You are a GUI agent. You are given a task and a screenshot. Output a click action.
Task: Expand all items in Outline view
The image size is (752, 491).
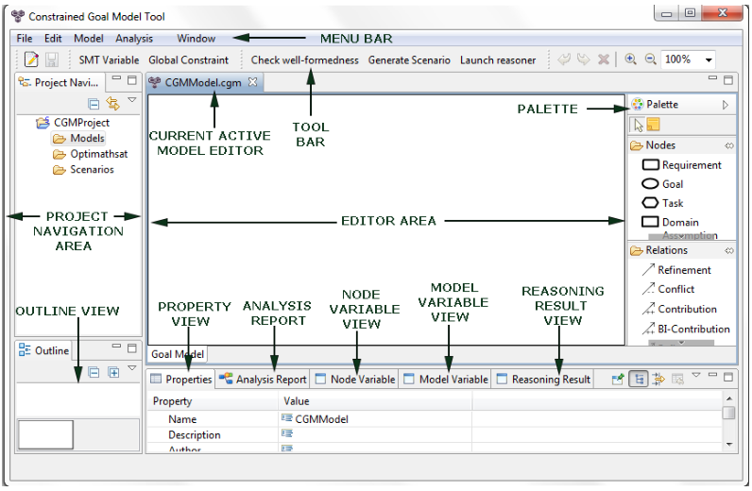[113, 372]
